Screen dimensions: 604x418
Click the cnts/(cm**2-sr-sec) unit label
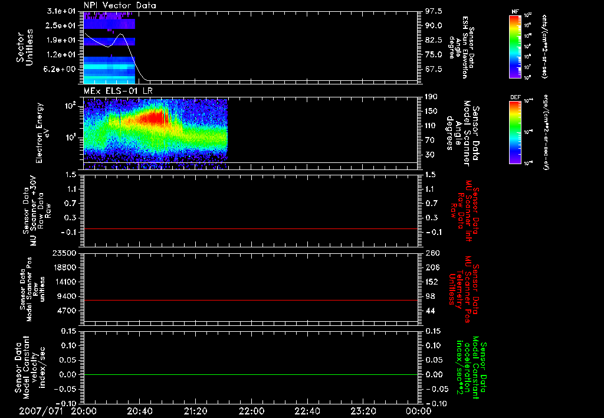click(x=544, y=47)
